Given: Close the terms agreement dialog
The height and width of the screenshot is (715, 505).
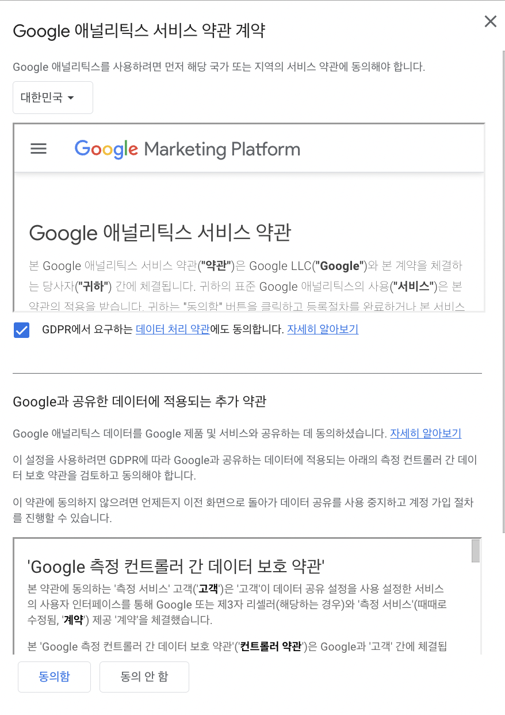Looking at the screenshot, I should (490, 22).
